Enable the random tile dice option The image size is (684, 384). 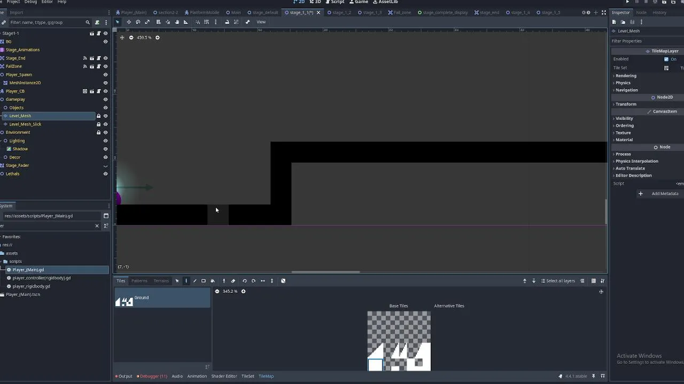tap(283, 281)
